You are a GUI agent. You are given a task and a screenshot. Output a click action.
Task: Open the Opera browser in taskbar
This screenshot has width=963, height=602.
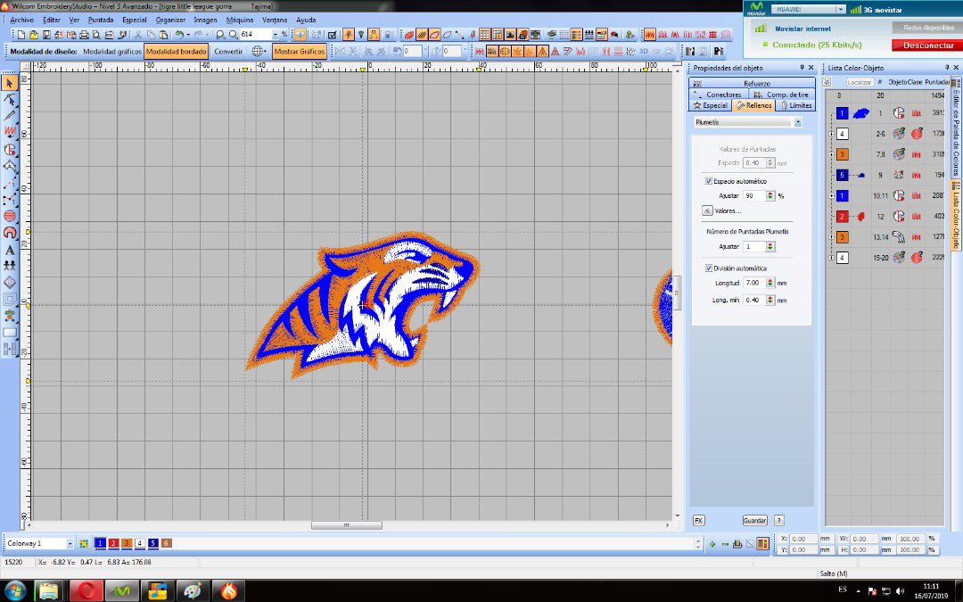coord(86,591)
